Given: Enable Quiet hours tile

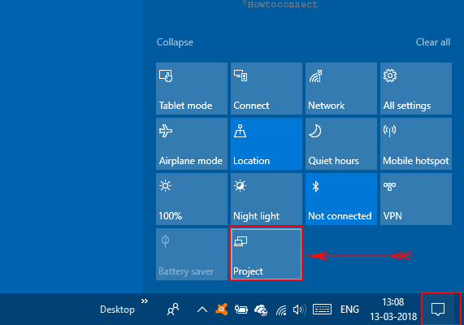Looking at the screenshot, I should pos(341,144).
